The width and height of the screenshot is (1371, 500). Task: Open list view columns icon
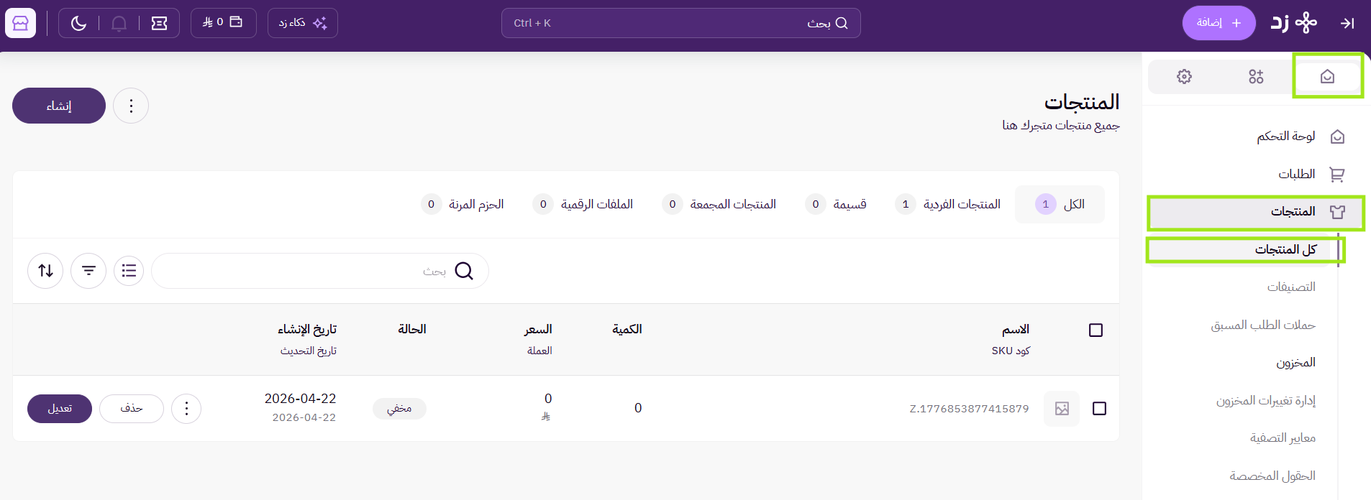click(129, 271)
